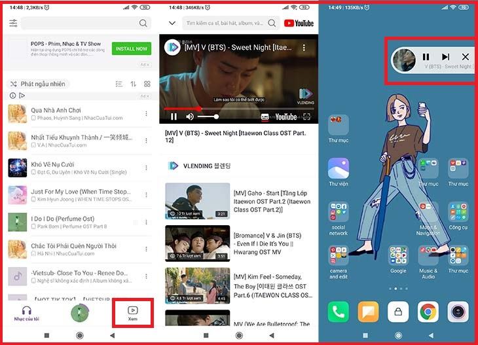
Task: Start Phát ngẫu nhiên shuffle play
Action: tap(38, 84)
